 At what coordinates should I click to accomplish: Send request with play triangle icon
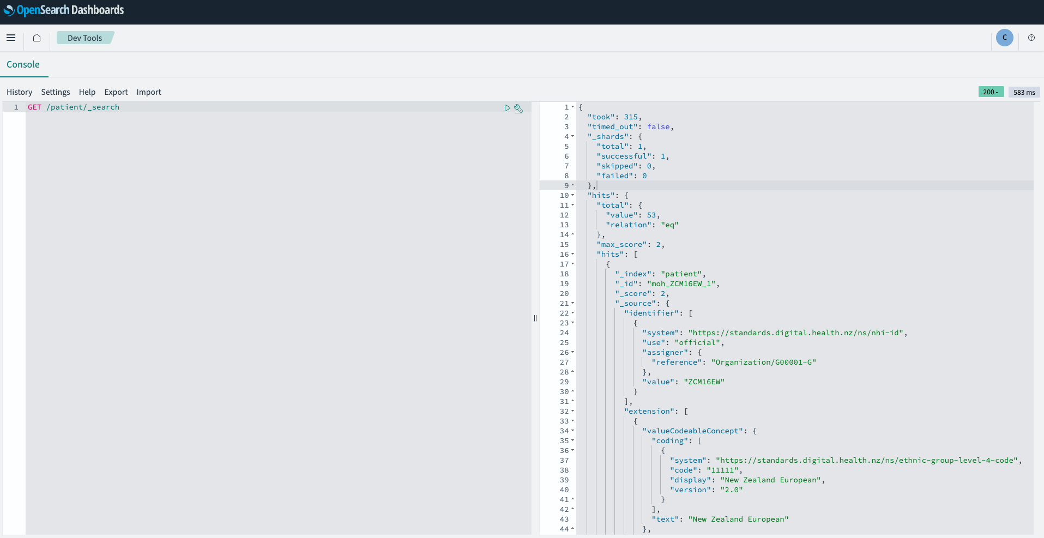pyautogui.click(x=507, y=108)
